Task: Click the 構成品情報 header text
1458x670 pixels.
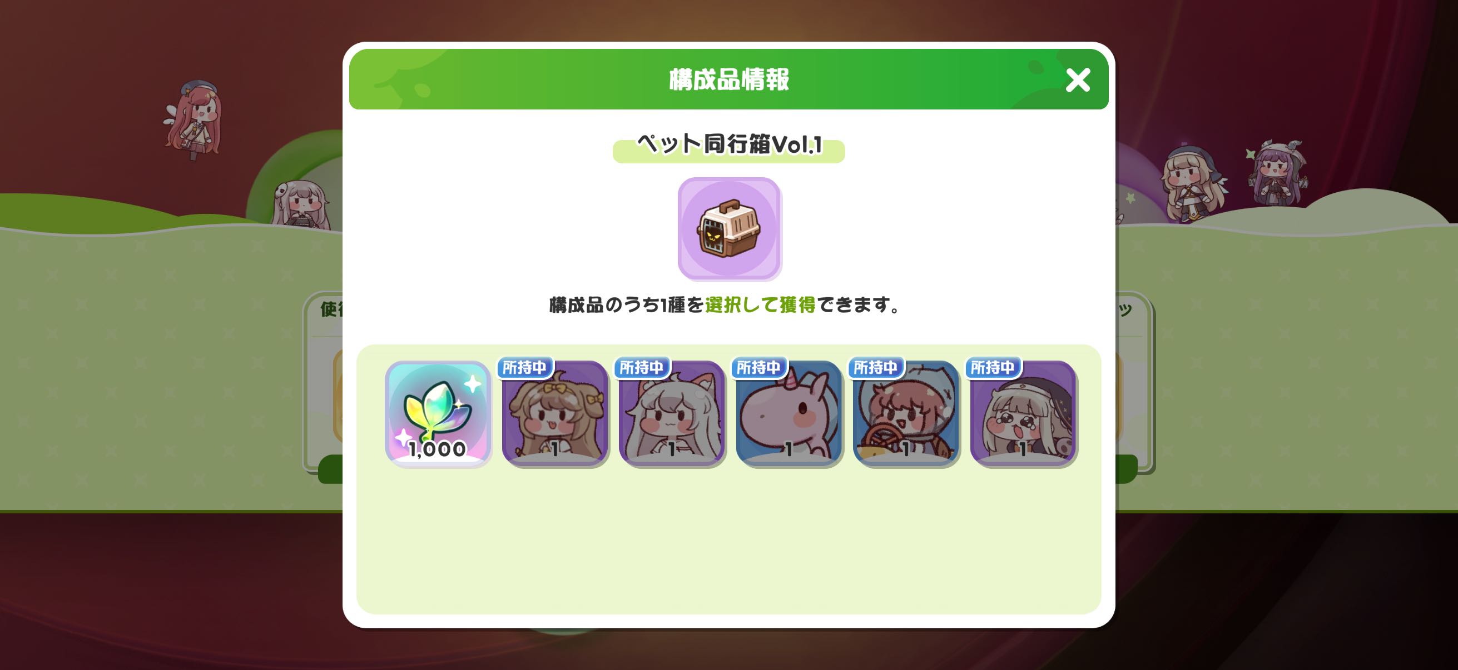Action: [x=729, y=79]
